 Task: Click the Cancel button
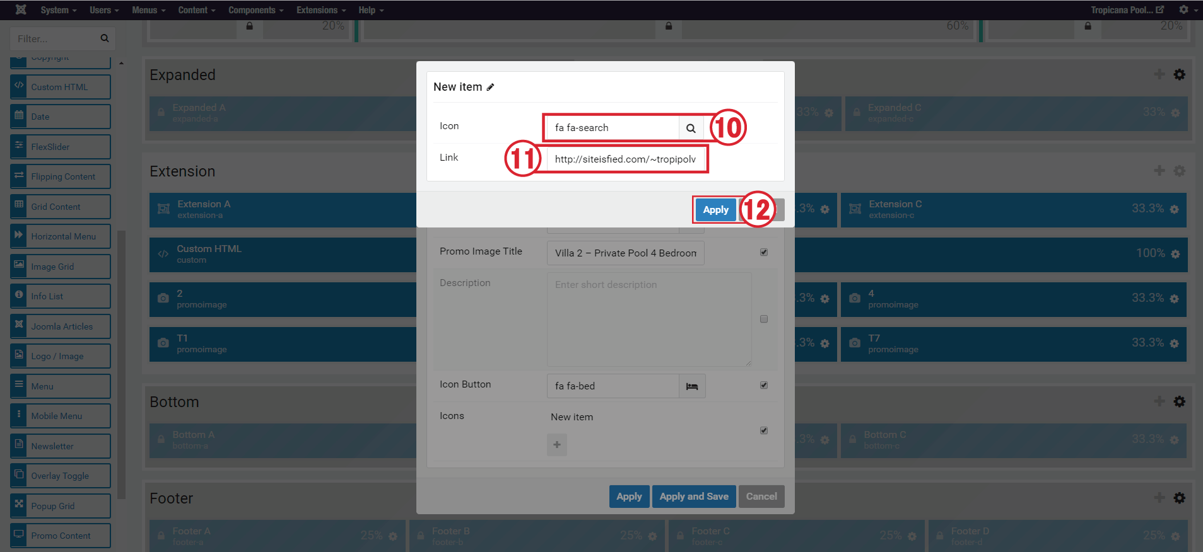761,497
